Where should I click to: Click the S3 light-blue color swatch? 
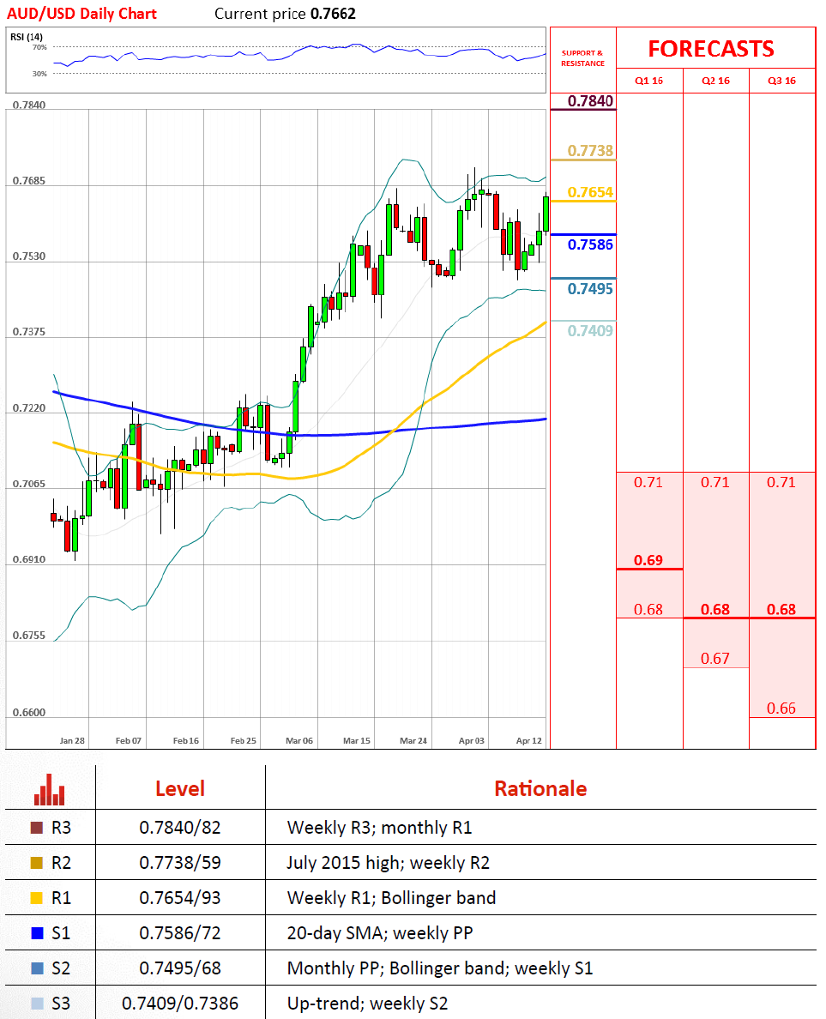[x=37, y=1003]
